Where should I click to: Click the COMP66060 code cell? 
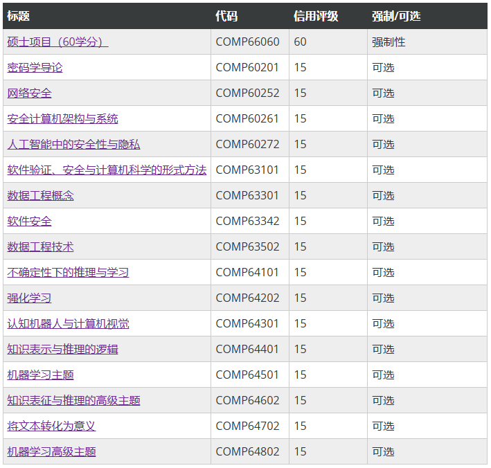pyautogui.click(x=247, y=42)
